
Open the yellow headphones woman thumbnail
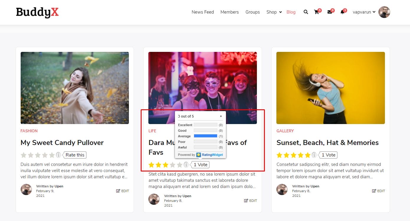point(330,88)
